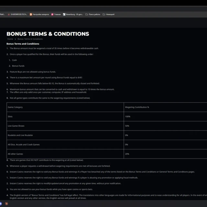Open the Немецкий bookmark folder
Viewport: 207px width, 207px height.
(x=109, y=14)
